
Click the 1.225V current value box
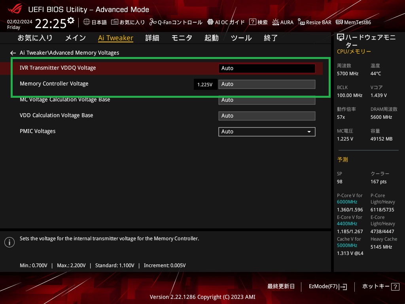205,85
